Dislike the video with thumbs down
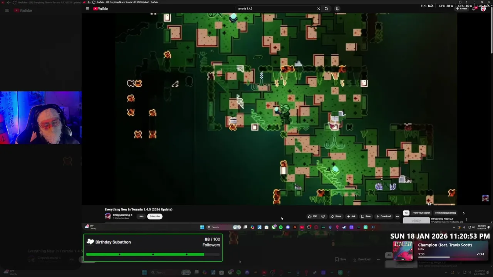Screen dimensions: 493x277 [x=323, y=216]
